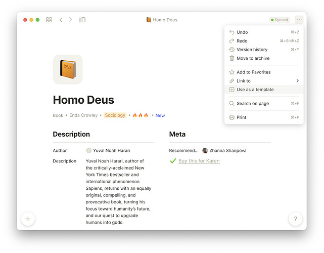Open Zhanna Sharipova link
Screen dimensions: 324x253
coord(228,151)
